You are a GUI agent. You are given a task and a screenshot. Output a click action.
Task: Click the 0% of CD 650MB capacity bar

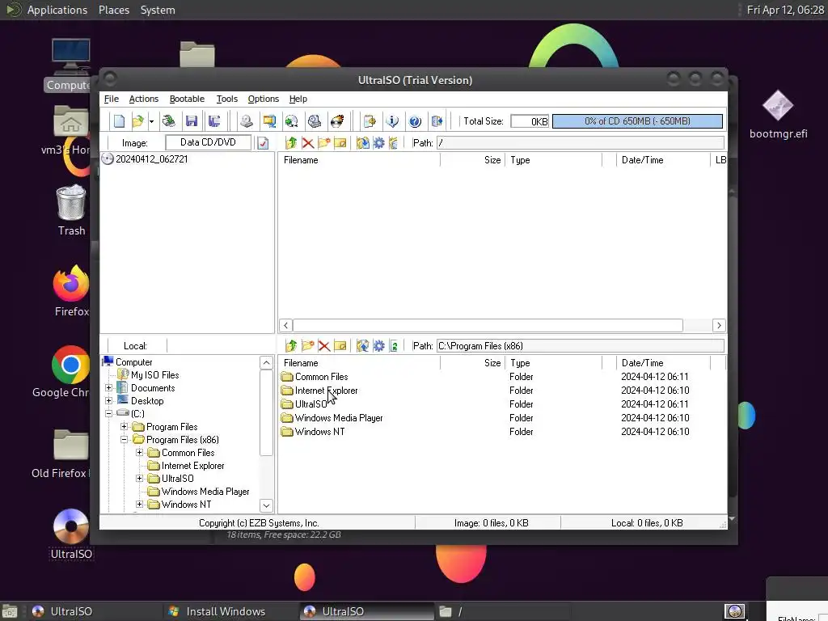tap(637, 121)
